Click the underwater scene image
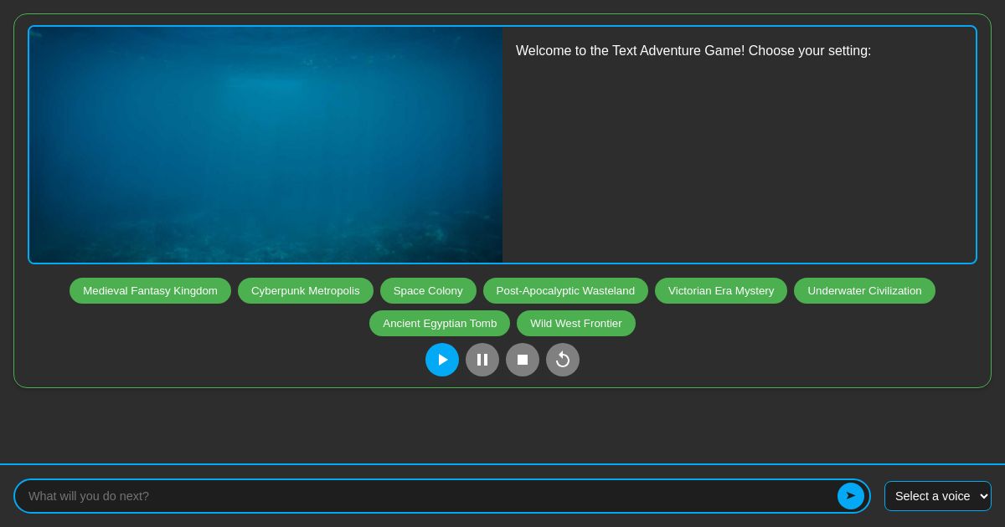The width and height of the screenshot is (1005, 527). [x=265, y=145]
